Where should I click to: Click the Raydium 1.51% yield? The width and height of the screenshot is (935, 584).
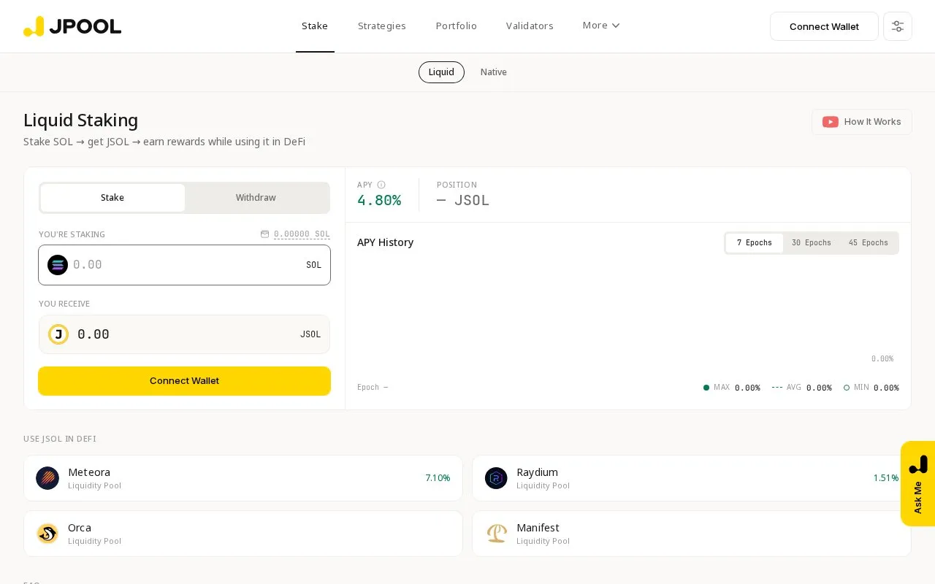click(x=886, y=478)
